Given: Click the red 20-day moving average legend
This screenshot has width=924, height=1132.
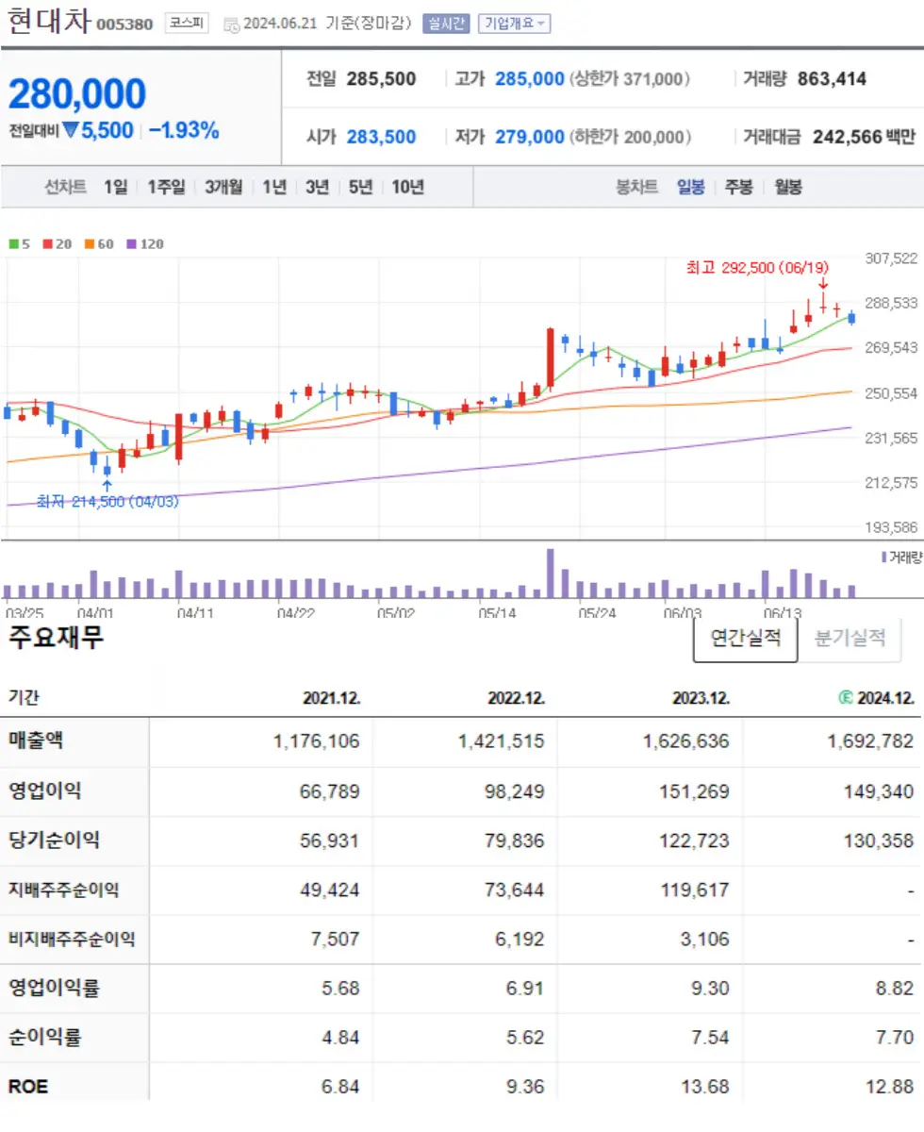Looking at the screenshot, I should (x=57, y=243).
